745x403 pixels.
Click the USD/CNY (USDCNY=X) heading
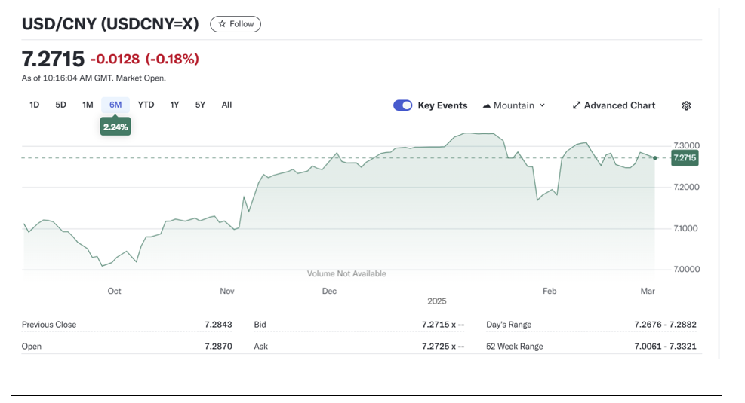coord(110,24)
